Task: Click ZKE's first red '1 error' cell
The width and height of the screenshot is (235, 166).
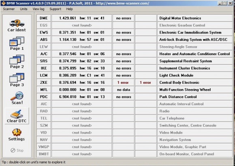Action: (x=123, y=83)
